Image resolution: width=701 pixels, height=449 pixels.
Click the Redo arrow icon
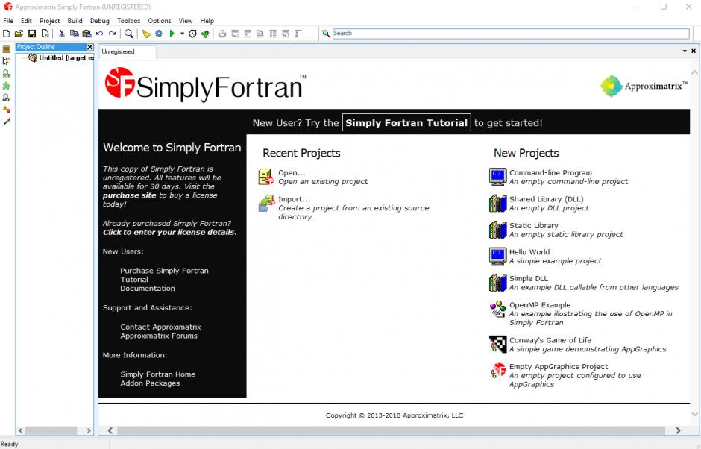coord(112,34)
